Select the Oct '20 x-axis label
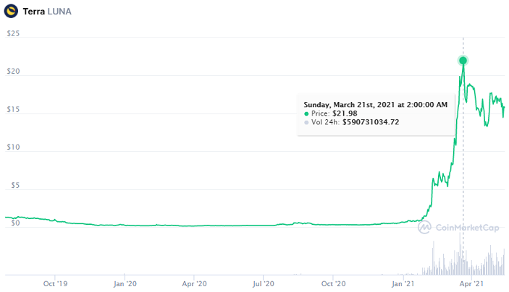509x292 pixels. [x=333, y=284]
